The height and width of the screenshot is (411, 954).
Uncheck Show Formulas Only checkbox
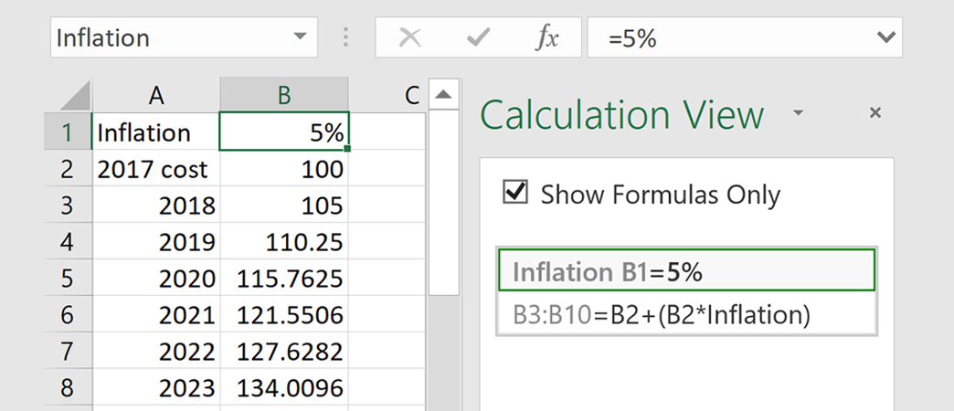click(x=515, y=193)
